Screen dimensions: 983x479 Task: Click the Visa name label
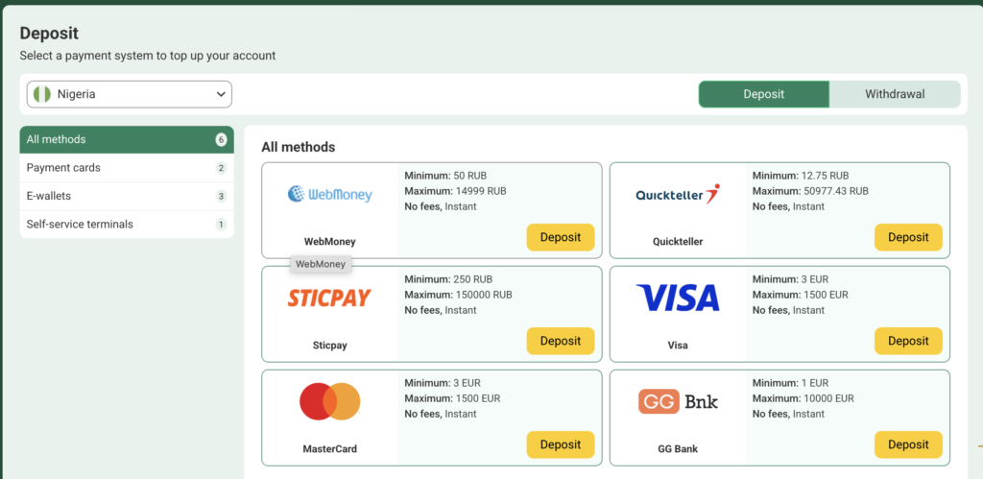[678, 345]
